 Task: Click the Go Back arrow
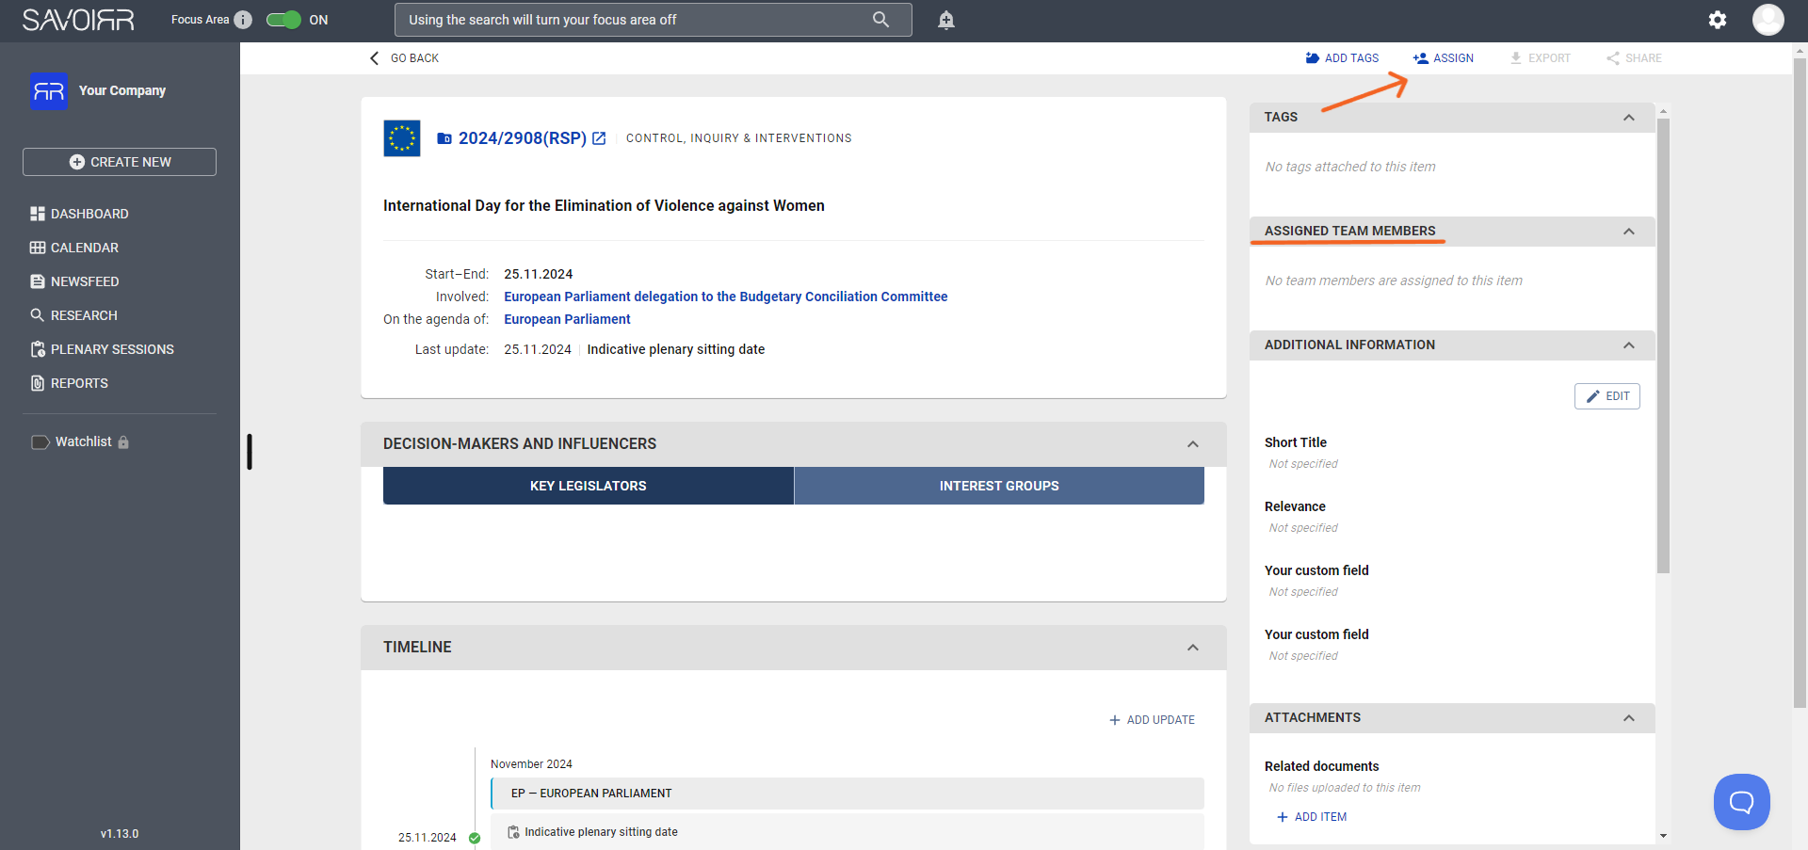[375, 58]
